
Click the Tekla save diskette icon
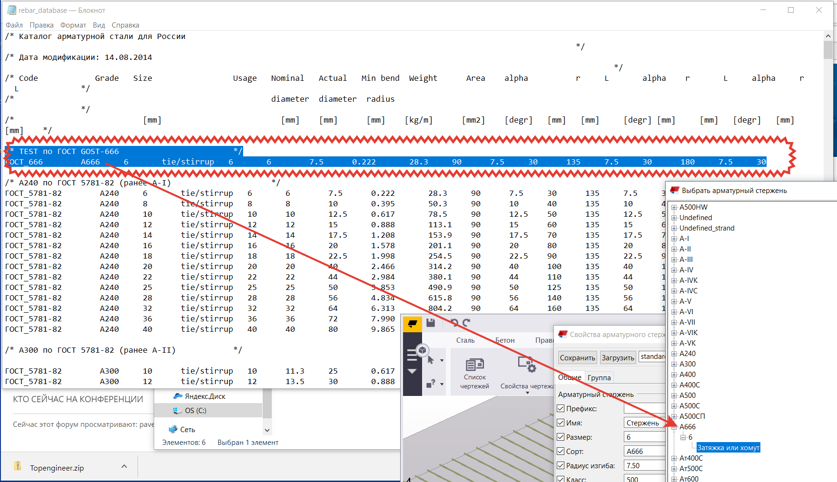pos(431,323)
